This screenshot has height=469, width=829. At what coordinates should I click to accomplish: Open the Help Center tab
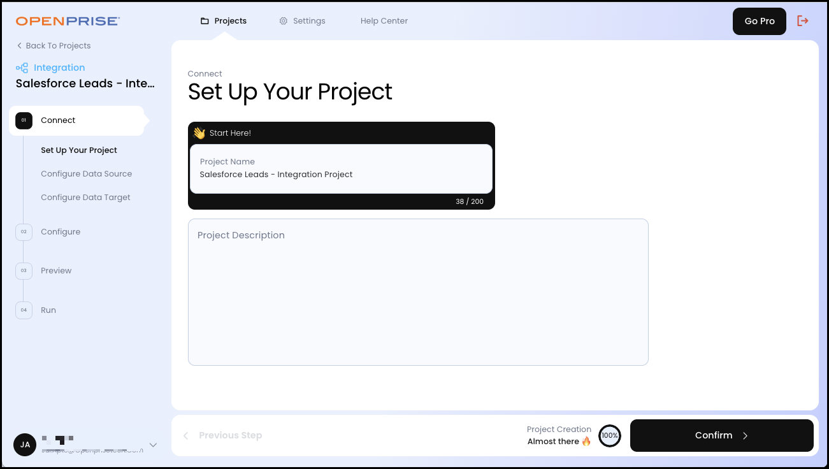point(384,21)
